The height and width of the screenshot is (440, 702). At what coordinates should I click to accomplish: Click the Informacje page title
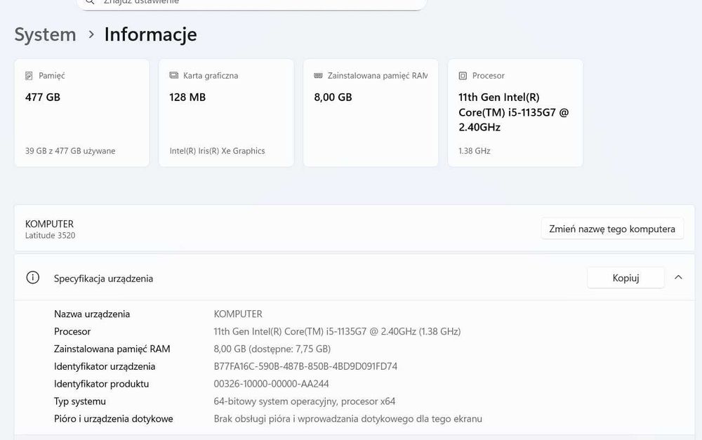tap(150, 34)
